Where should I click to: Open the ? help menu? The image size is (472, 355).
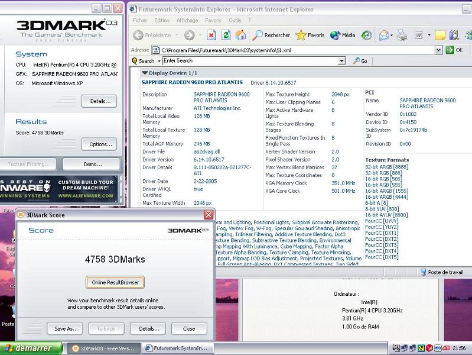pos(249,21)
